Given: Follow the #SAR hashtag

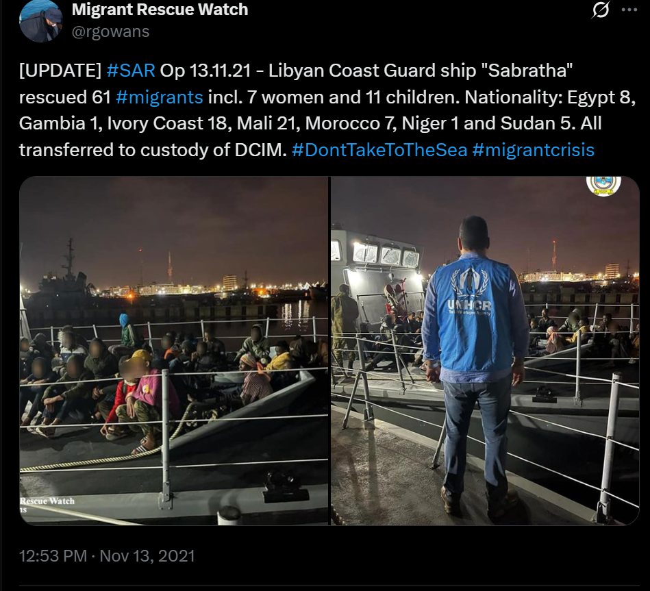Looking at the screenshot, I should tap(131, 71).
